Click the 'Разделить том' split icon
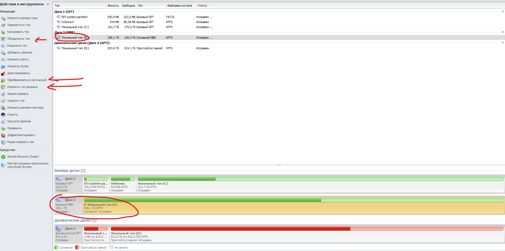Viewport: 505px width, 251px height. 3,46
